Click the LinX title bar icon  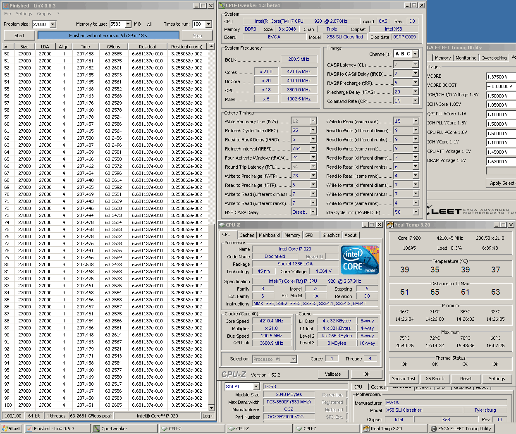(x=6, y=6)
